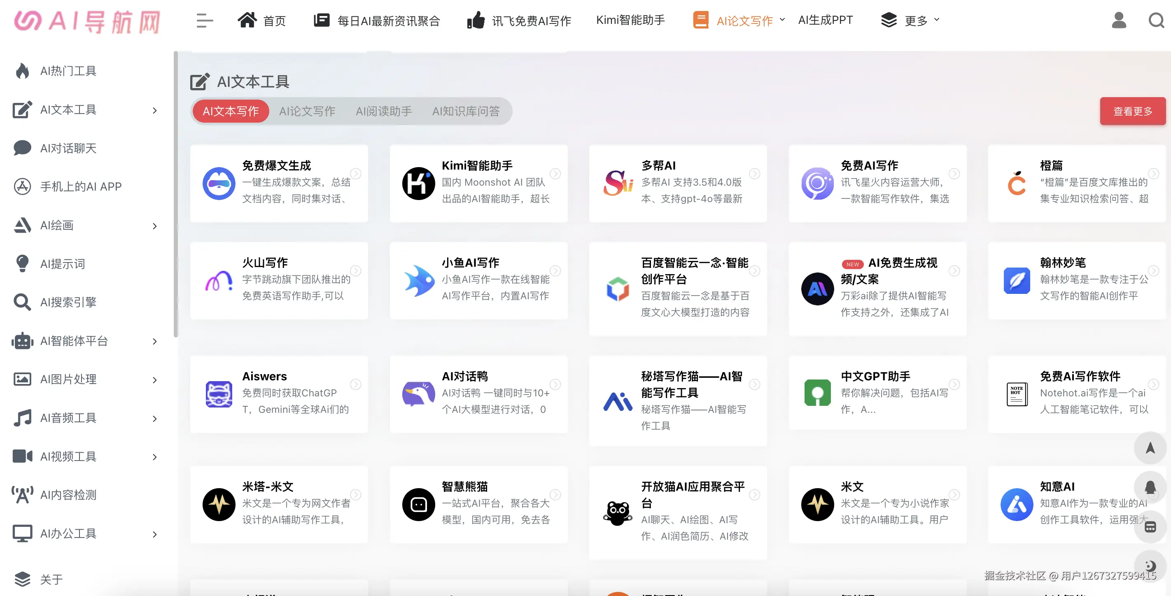Expand AI音频工具 sidebar arrow

click(x=154, y=418)
